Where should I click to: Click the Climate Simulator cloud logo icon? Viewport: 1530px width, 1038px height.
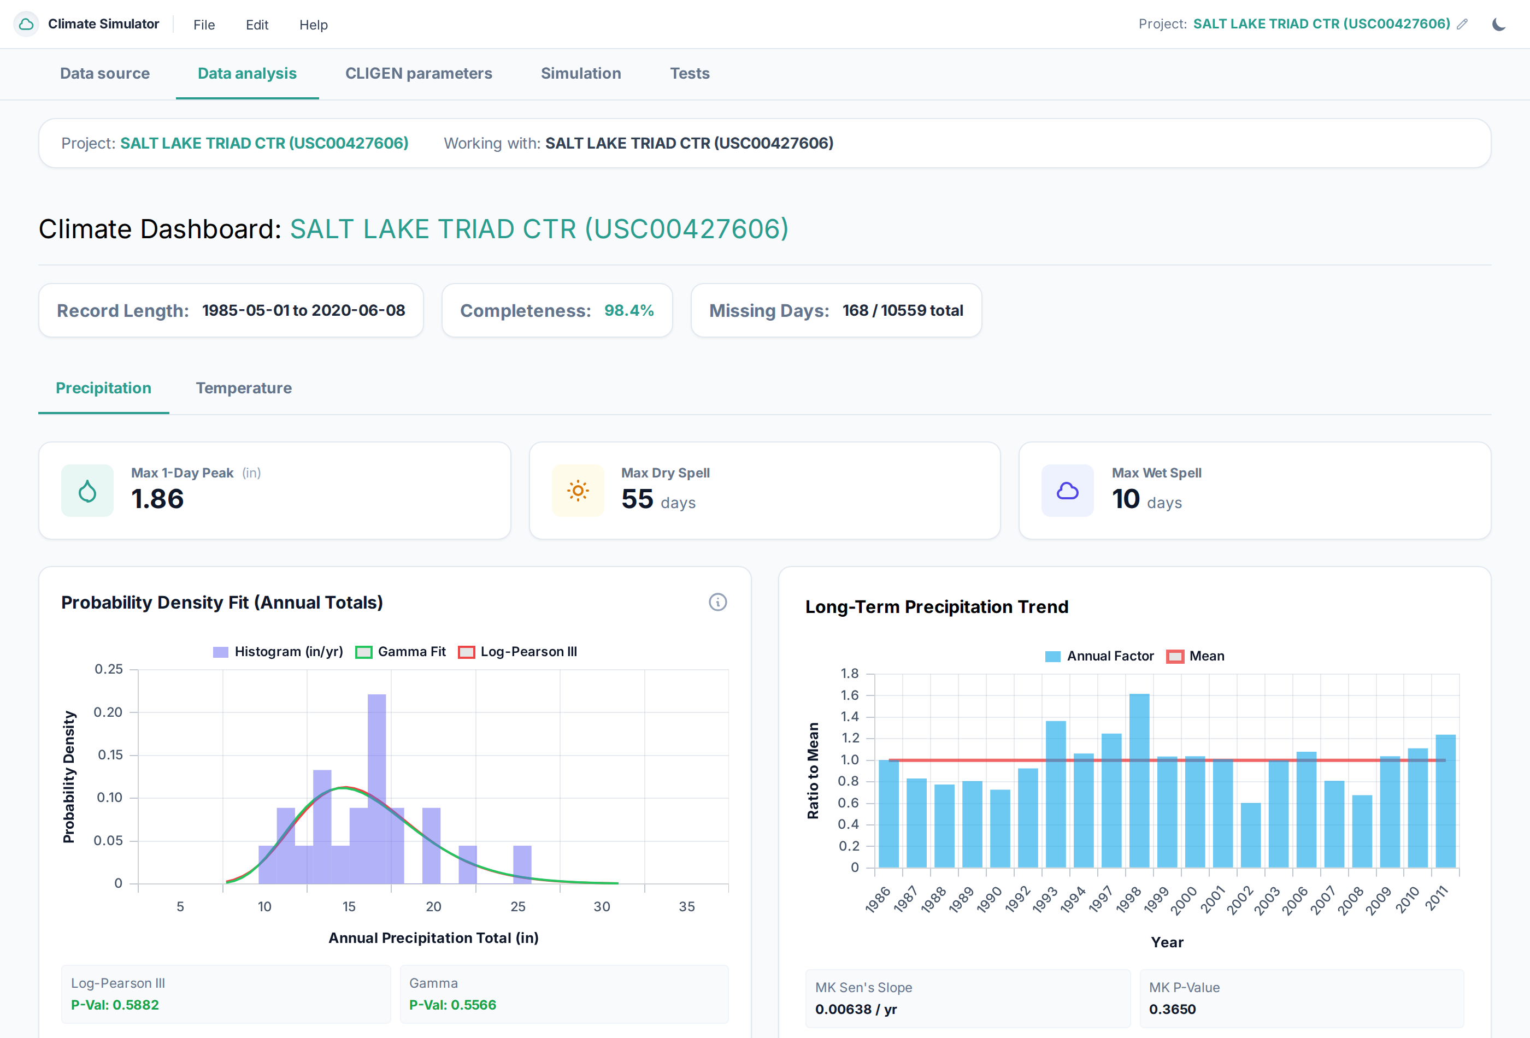pyautogui.click(x=26, y=25)
